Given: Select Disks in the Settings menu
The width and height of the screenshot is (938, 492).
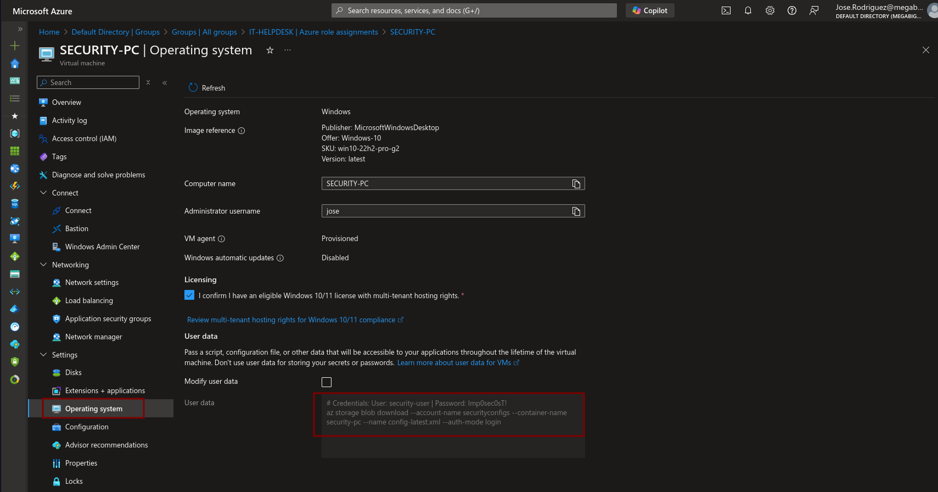Looking at the screenshot, I should 73,373.
